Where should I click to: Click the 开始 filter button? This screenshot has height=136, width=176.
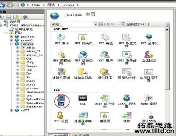[x=107, y=24]
